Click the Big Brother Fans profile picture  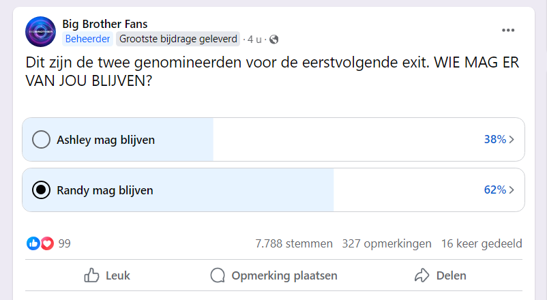[40, 32]
